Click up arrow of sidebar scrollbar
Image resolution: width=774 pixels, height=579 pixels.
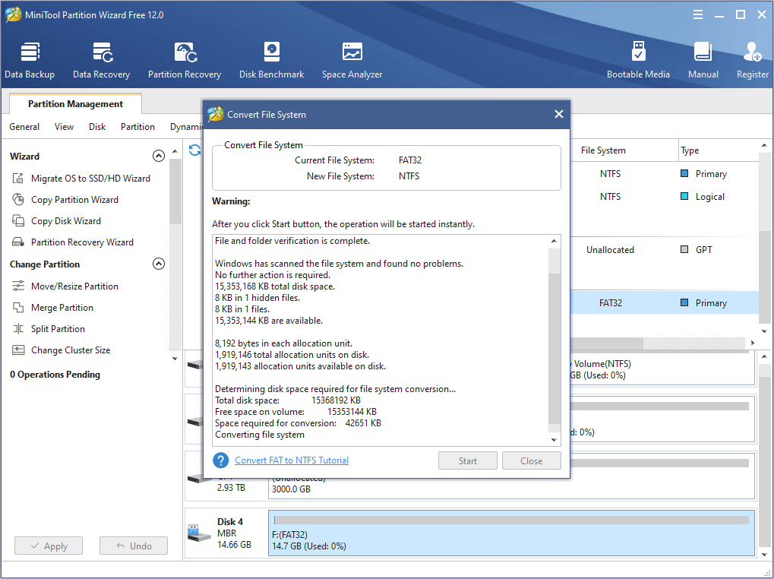coord(175,151)
